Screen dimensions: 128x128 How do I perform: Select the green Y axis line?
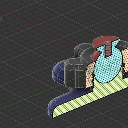point(43,92)
